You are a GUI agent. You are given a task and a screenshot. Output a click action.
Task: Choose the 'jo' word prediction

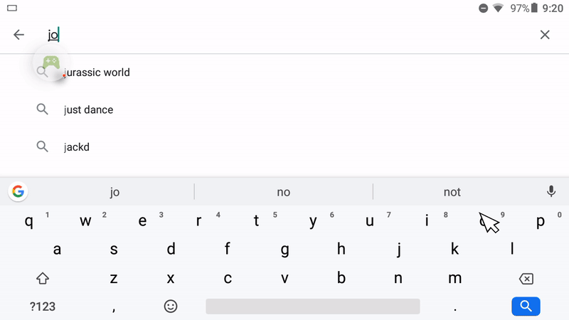click(115, 191)
